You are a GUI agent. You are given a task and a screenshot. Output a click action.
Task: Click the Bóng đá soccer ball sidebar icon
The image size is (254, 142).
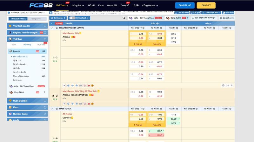pyautogui.click(x=11, y=51)
